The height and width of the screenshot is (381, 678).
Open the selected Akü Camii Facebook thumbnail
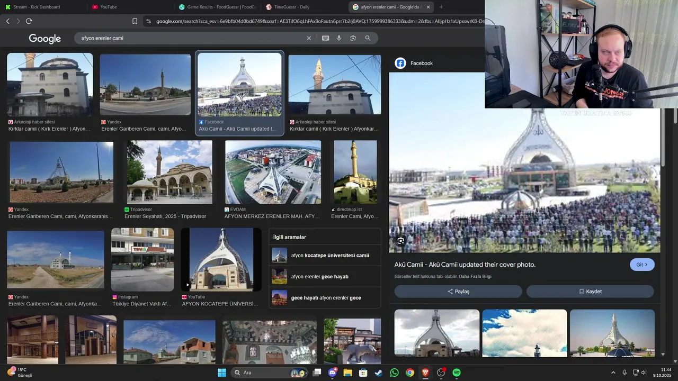(x=239, y=85)
